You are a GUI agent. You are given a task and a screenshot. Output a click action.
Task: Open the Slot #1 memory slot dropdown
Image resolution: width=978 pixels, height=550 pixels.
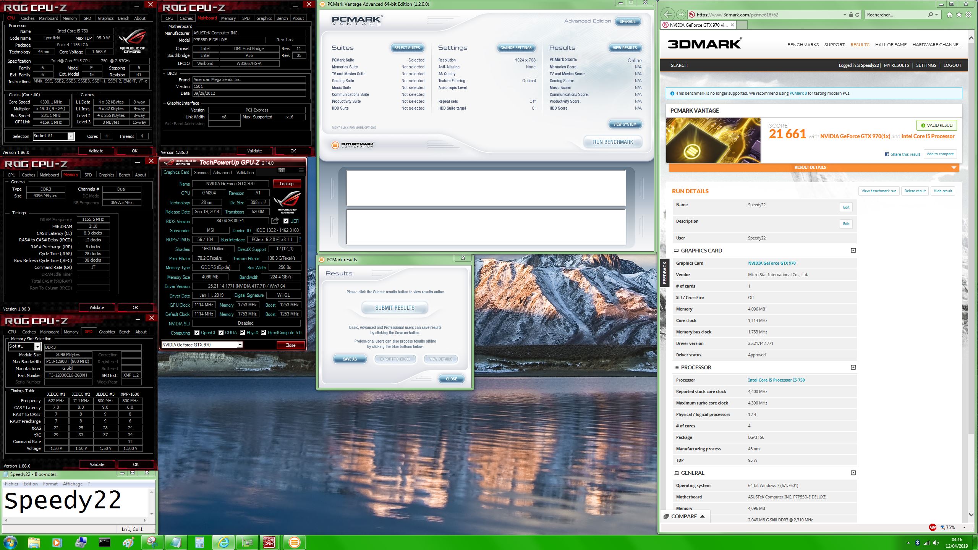click(37, 346)
